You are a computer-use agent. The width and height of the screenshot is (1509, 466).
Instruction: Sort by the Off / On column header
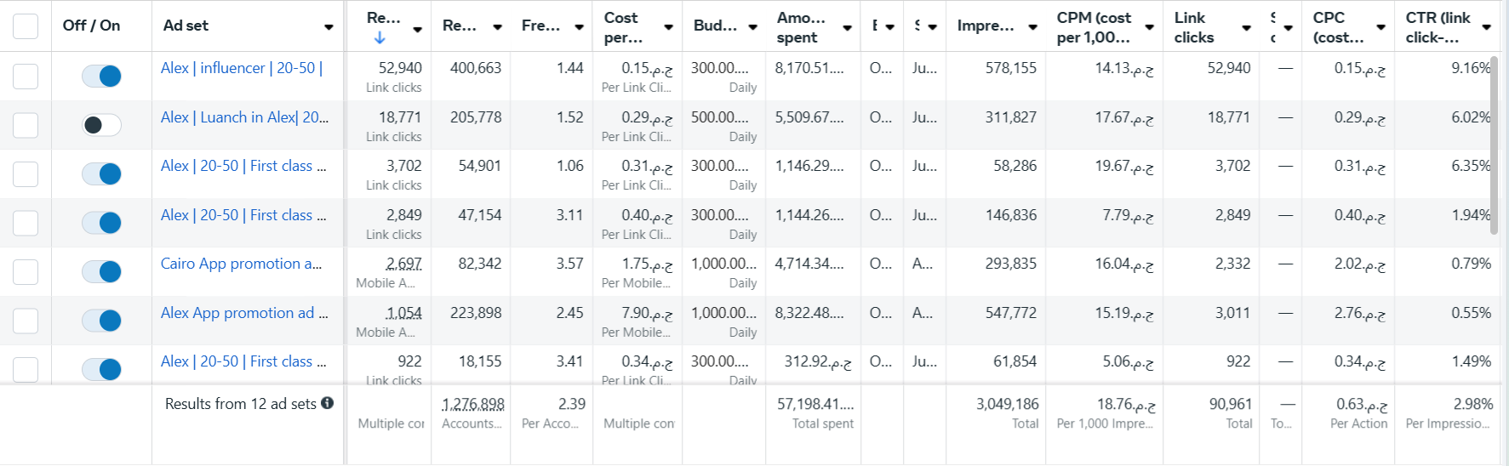[x=91, y=26]
